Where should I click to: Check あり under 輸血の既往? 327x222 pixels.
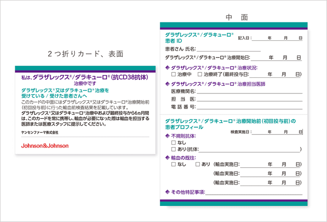click(198, 164)
